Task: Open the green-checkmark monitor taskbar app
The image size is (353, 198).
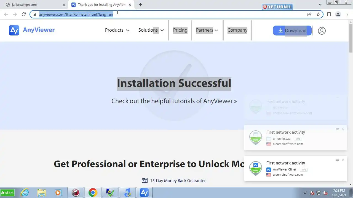Action: click(x=110, y=193)
